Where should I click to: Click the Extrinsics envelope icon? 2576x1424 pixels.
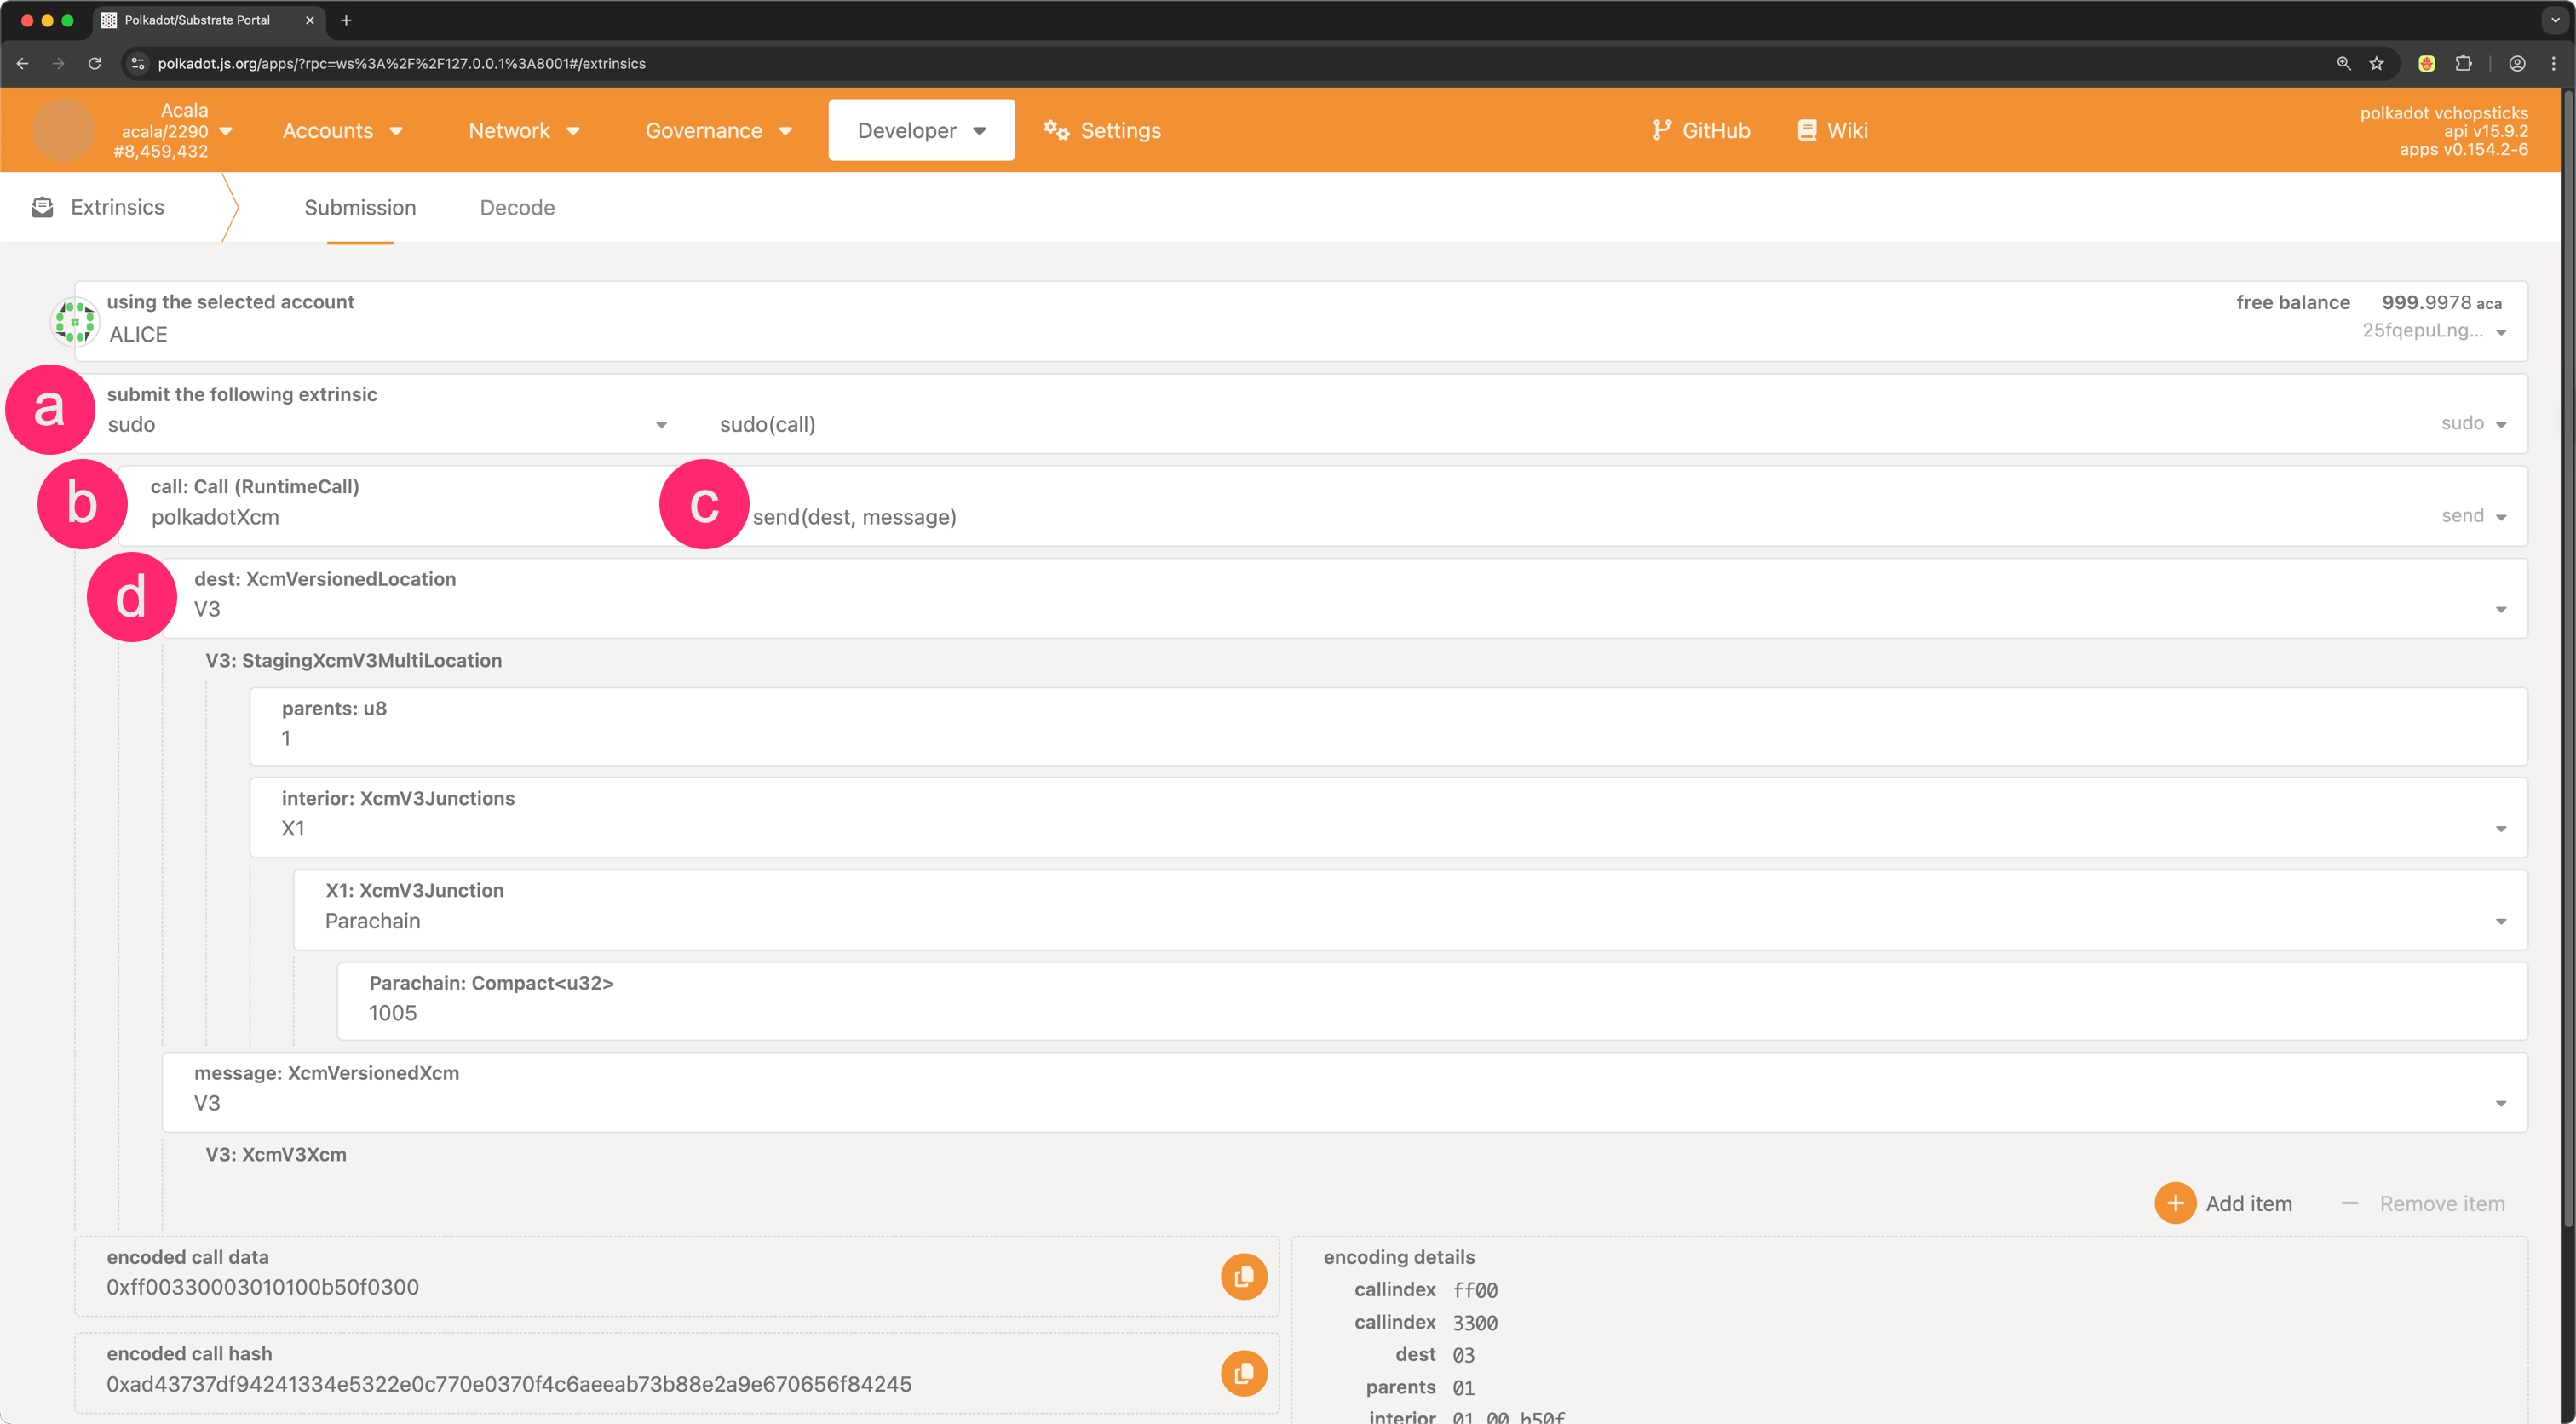click(42, 207)
